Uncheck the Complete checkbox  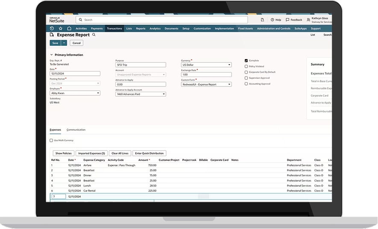pyautogui.click(x=246, y=61)
